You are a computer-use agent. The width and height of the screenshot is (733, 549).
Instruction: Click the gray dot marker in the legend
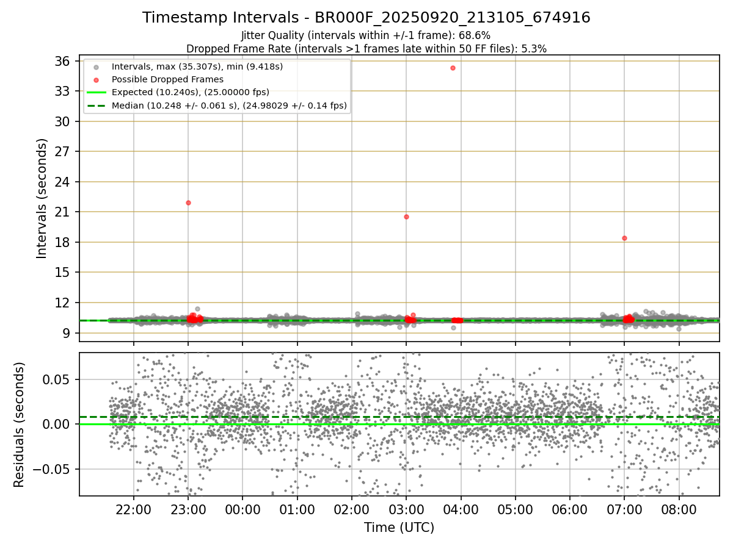pyautogui.click(x=95, y=67)
